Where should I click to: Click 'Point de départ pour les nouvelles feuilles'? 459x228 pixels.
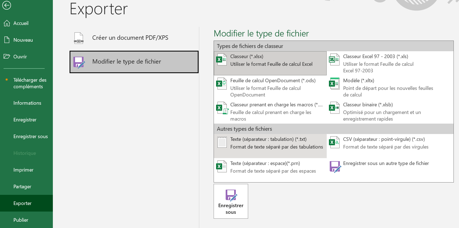click(388, 88)
